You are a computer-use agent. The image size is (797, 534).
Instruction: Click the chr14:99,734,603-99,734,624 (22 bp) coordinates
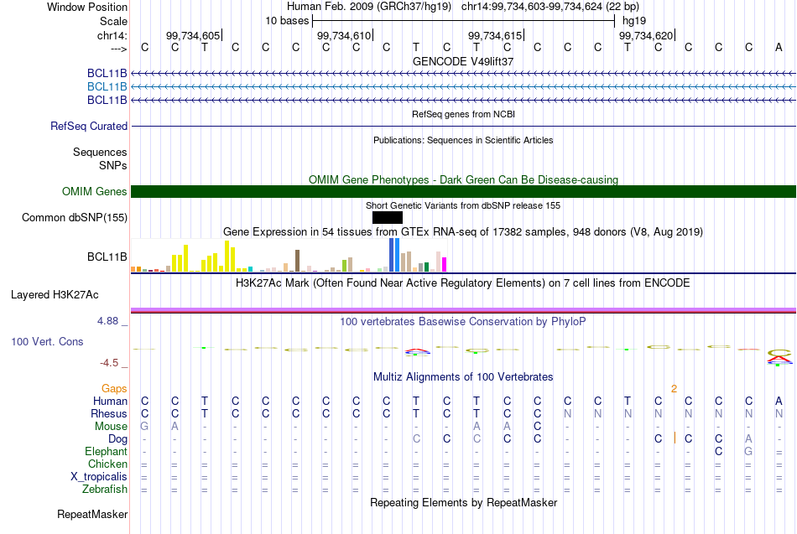click(x=550, y=7)
